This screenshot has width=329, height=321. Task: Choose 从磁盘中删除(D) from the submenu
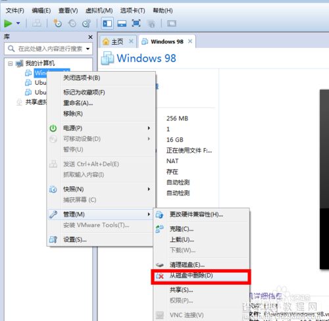[201, 276]
